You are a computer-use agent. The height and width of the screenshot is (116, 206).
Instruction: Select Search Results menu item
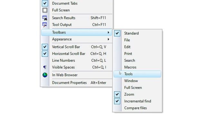[x=77, y=18]
